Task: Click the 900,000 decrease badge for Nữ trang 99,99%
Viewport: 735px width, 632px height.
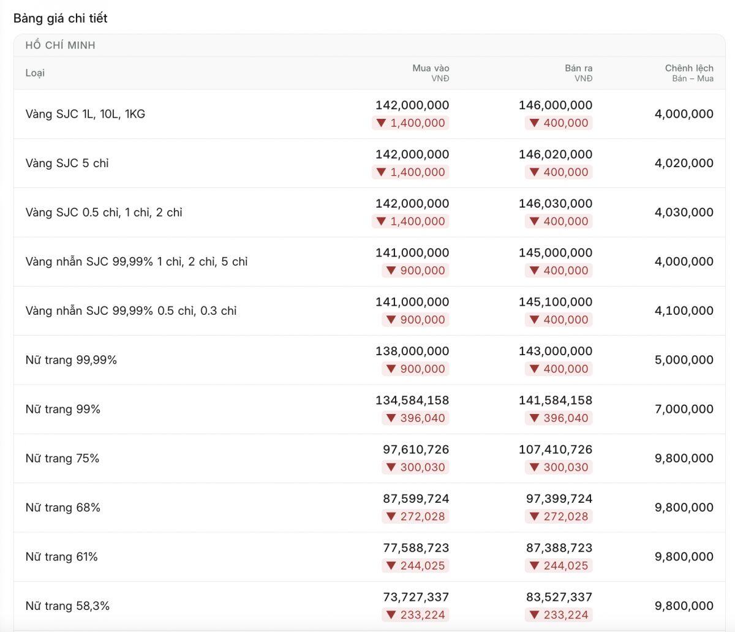Action: coord(415,369)
